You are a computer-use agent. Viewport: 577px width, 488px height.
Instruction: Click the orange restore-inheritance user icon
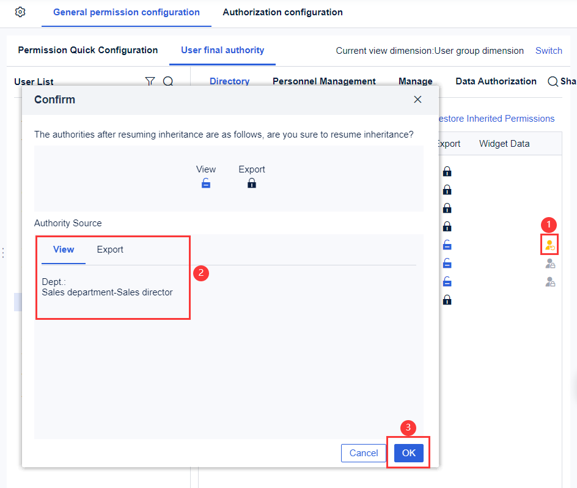(x=549, y=244)
